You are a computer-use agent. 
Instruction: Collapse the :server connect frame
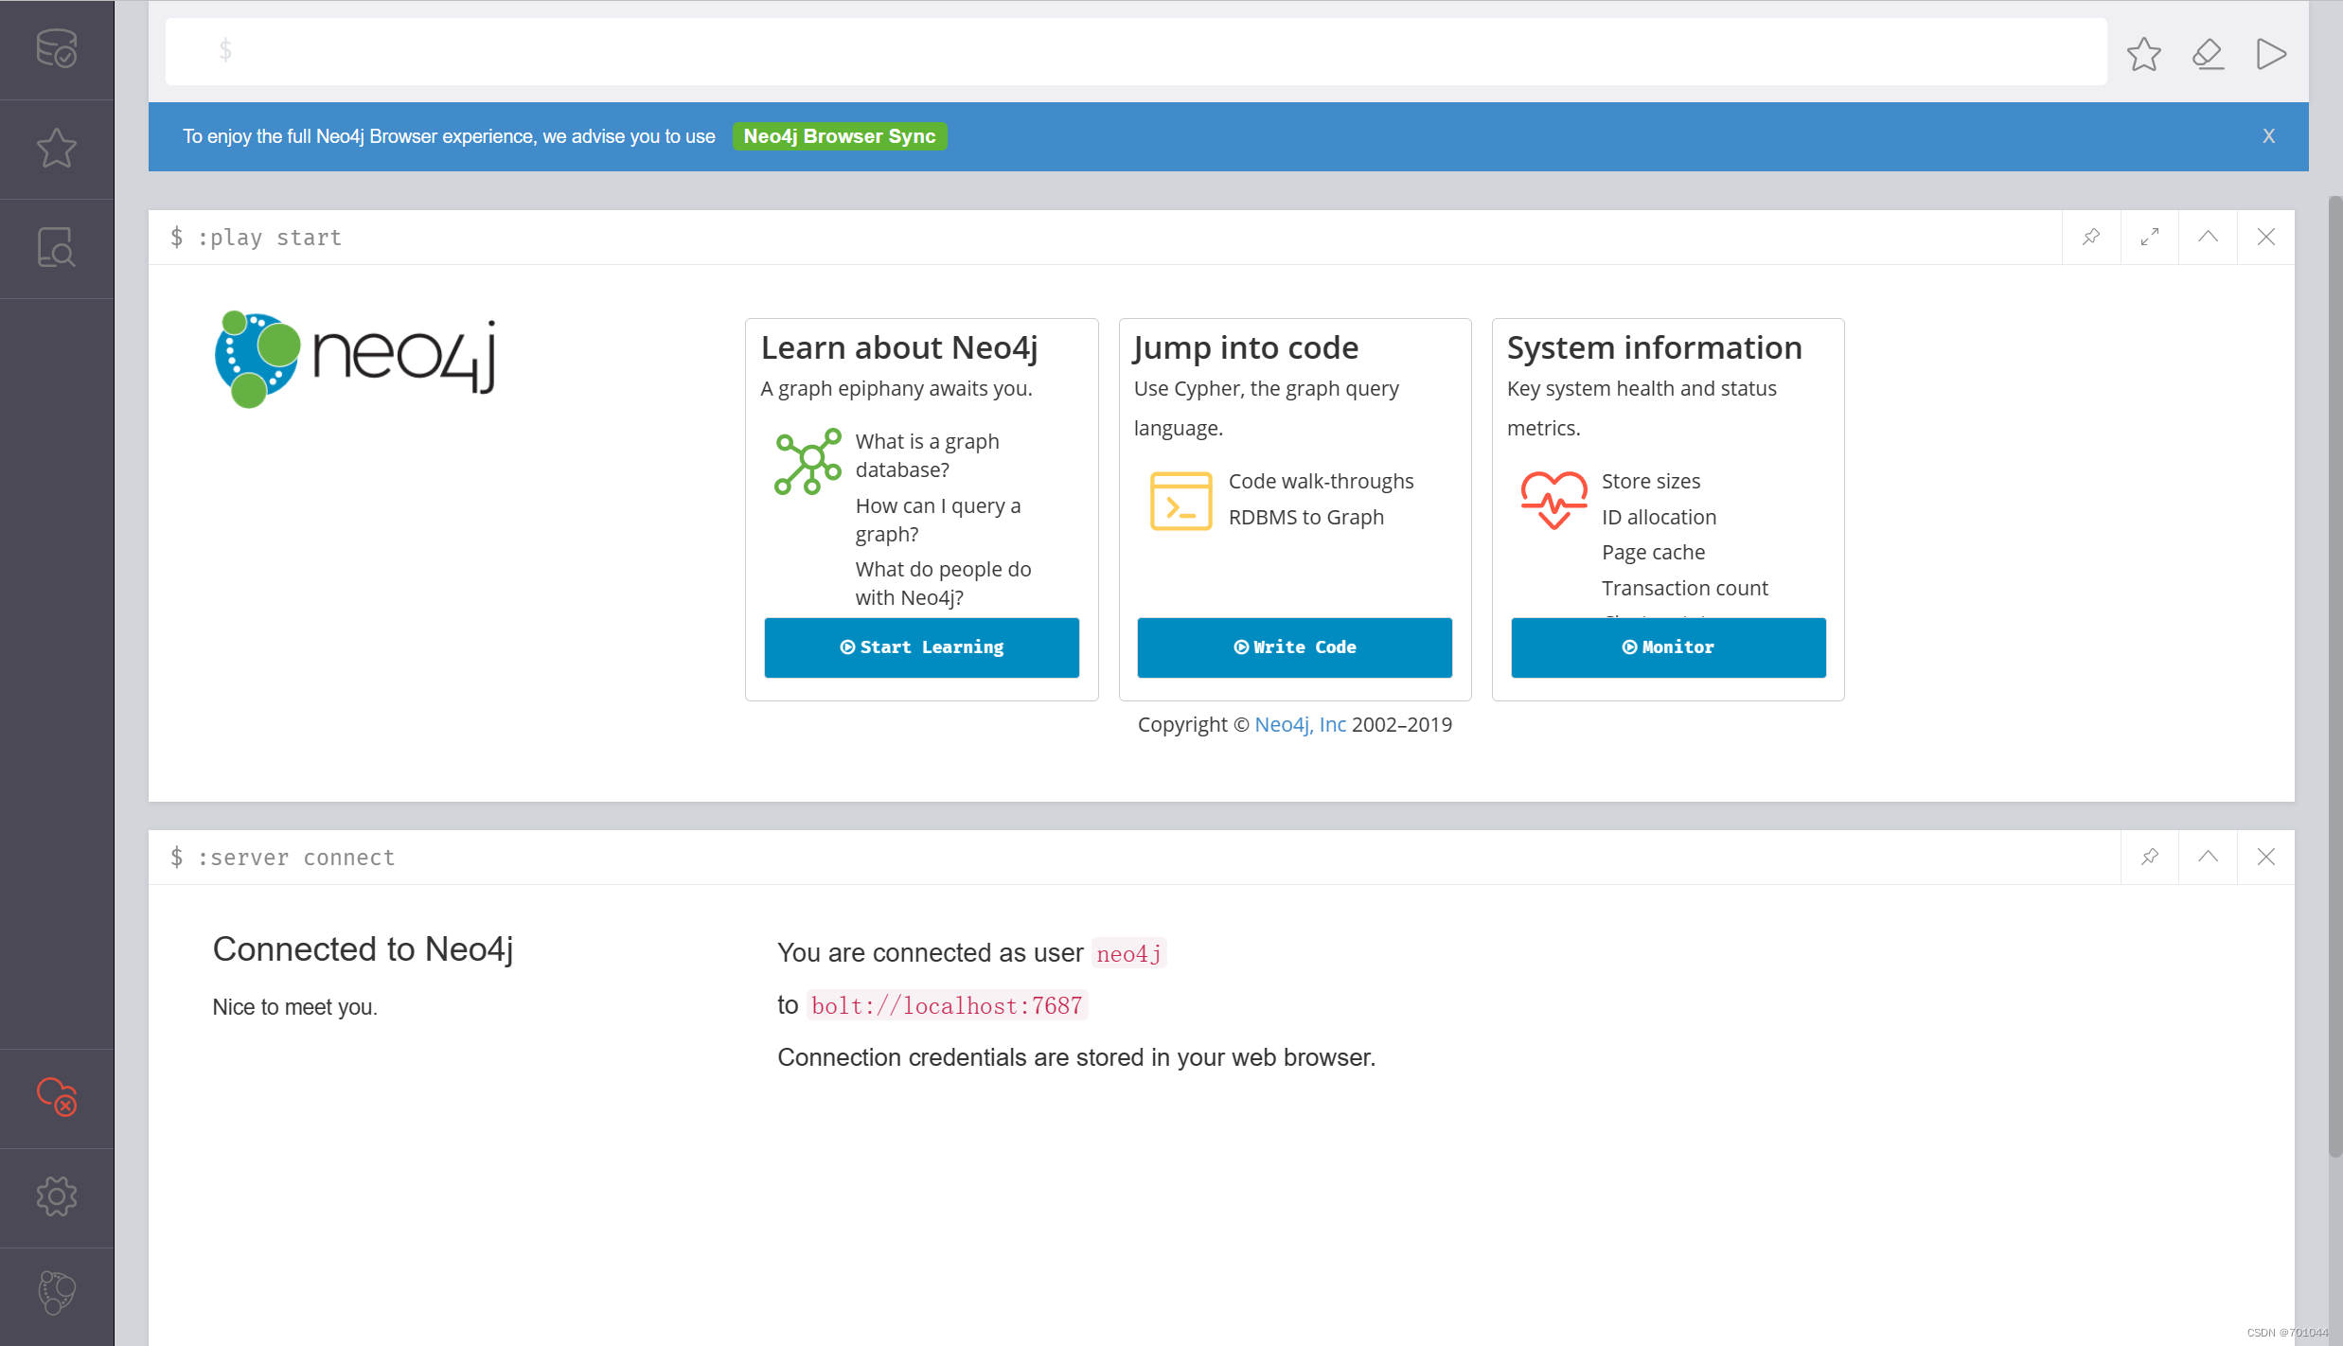(2208, 857)
